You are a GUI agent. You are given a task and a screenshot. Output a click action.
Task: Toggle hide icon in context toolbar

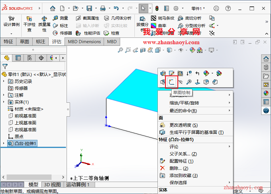point(180,82)
